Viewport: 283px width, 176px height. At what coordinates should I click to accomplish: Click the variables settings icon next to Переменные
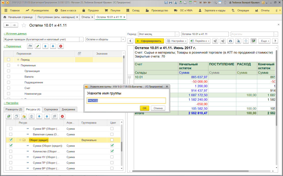tap(30, 46)
